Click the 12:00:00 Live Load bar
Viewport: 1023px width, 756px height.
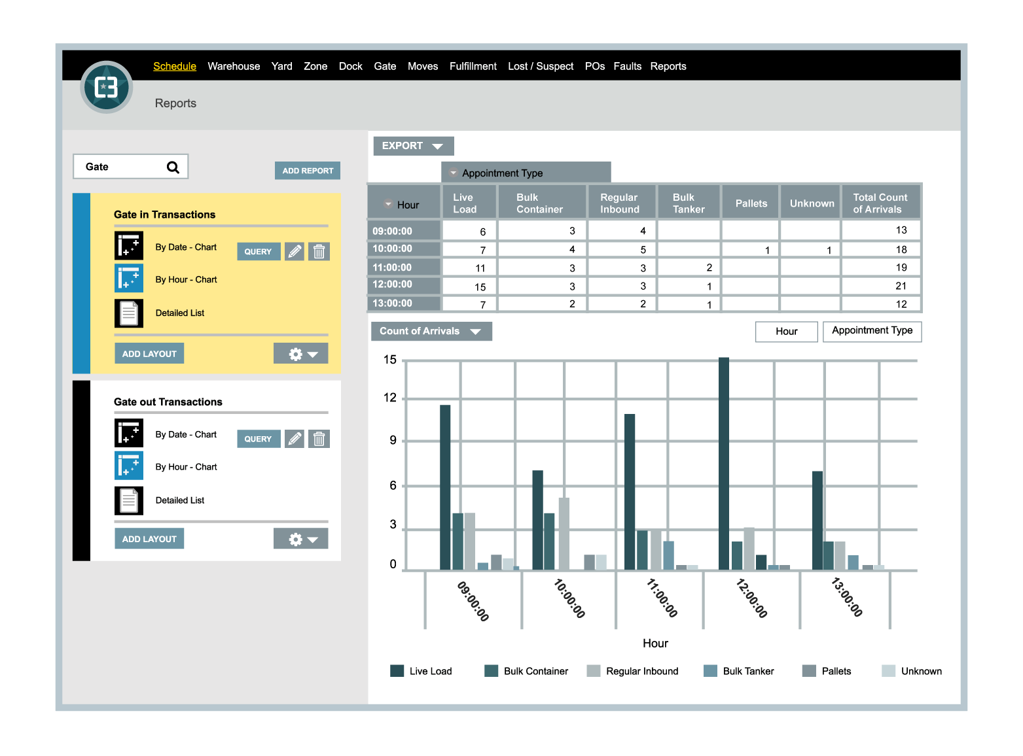tap(724, 464)
